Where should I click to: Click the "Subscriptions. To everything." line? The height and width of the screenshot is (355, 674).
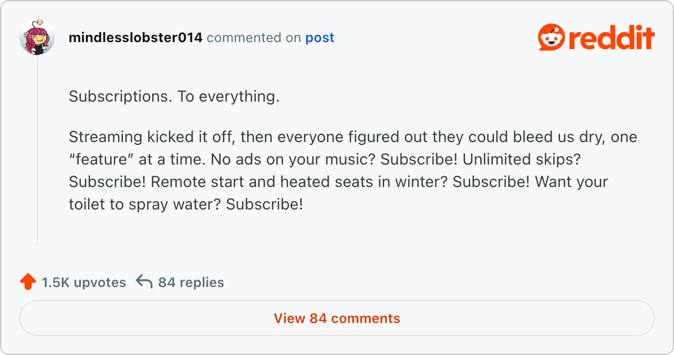[x=174, y=97]
